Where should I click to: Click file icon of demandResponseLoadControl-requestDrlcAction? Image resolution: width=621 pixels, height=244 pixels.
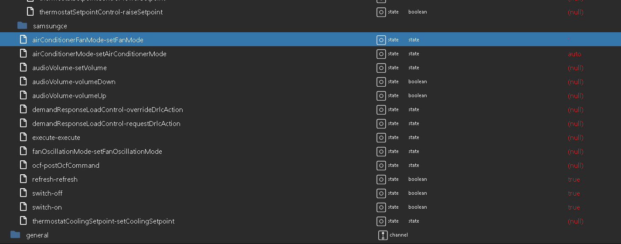pyautogui.click(x=24, y=123)
